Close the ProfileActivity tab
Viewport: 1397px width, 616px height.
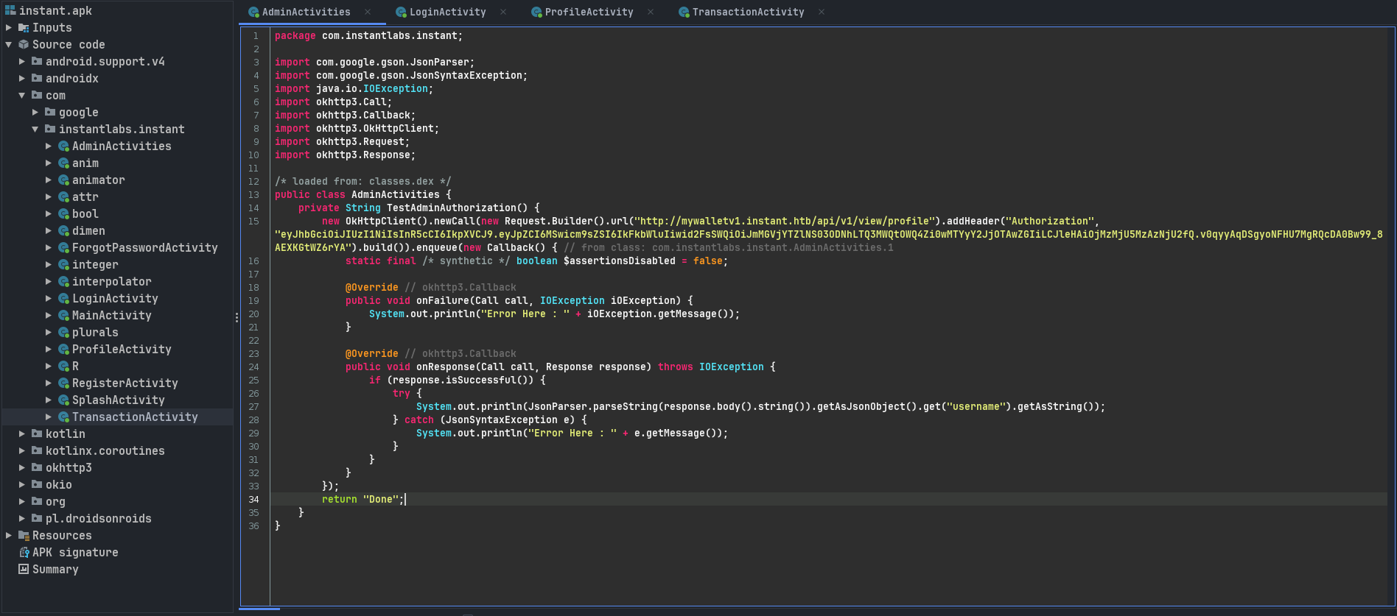tap(651, 12)
